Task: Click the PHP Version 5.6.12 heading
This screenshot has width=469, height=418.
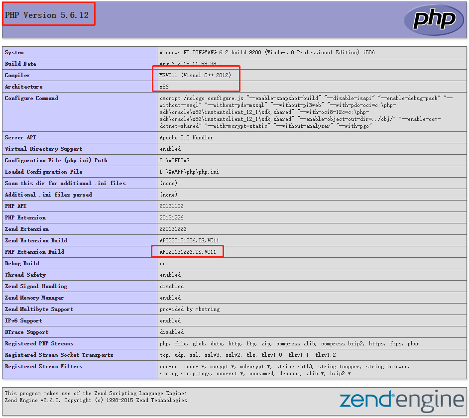Action: (47, 15)
